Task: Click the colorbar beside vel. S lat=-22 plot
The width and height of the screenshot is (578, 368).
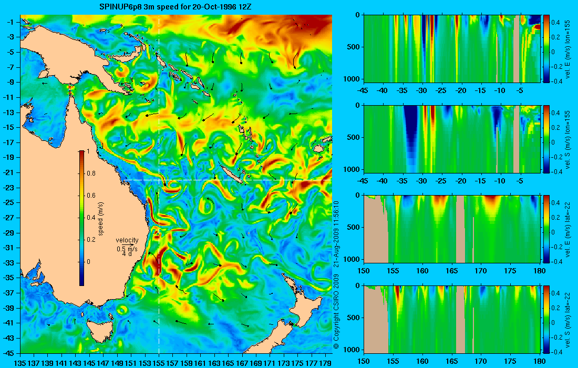Action: coord(546,319)
